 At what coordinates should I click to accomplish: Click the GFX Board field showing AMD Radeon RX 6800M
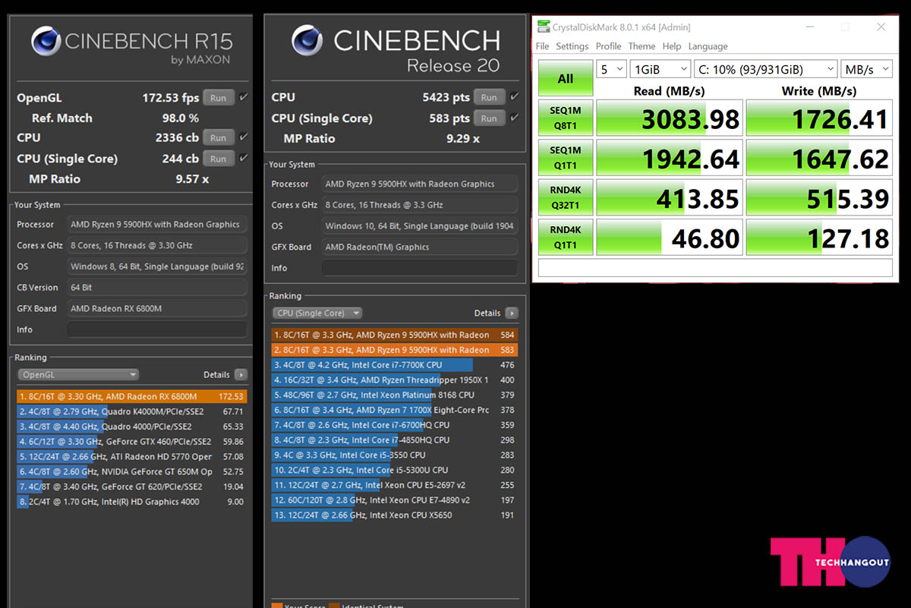[156, 308]
